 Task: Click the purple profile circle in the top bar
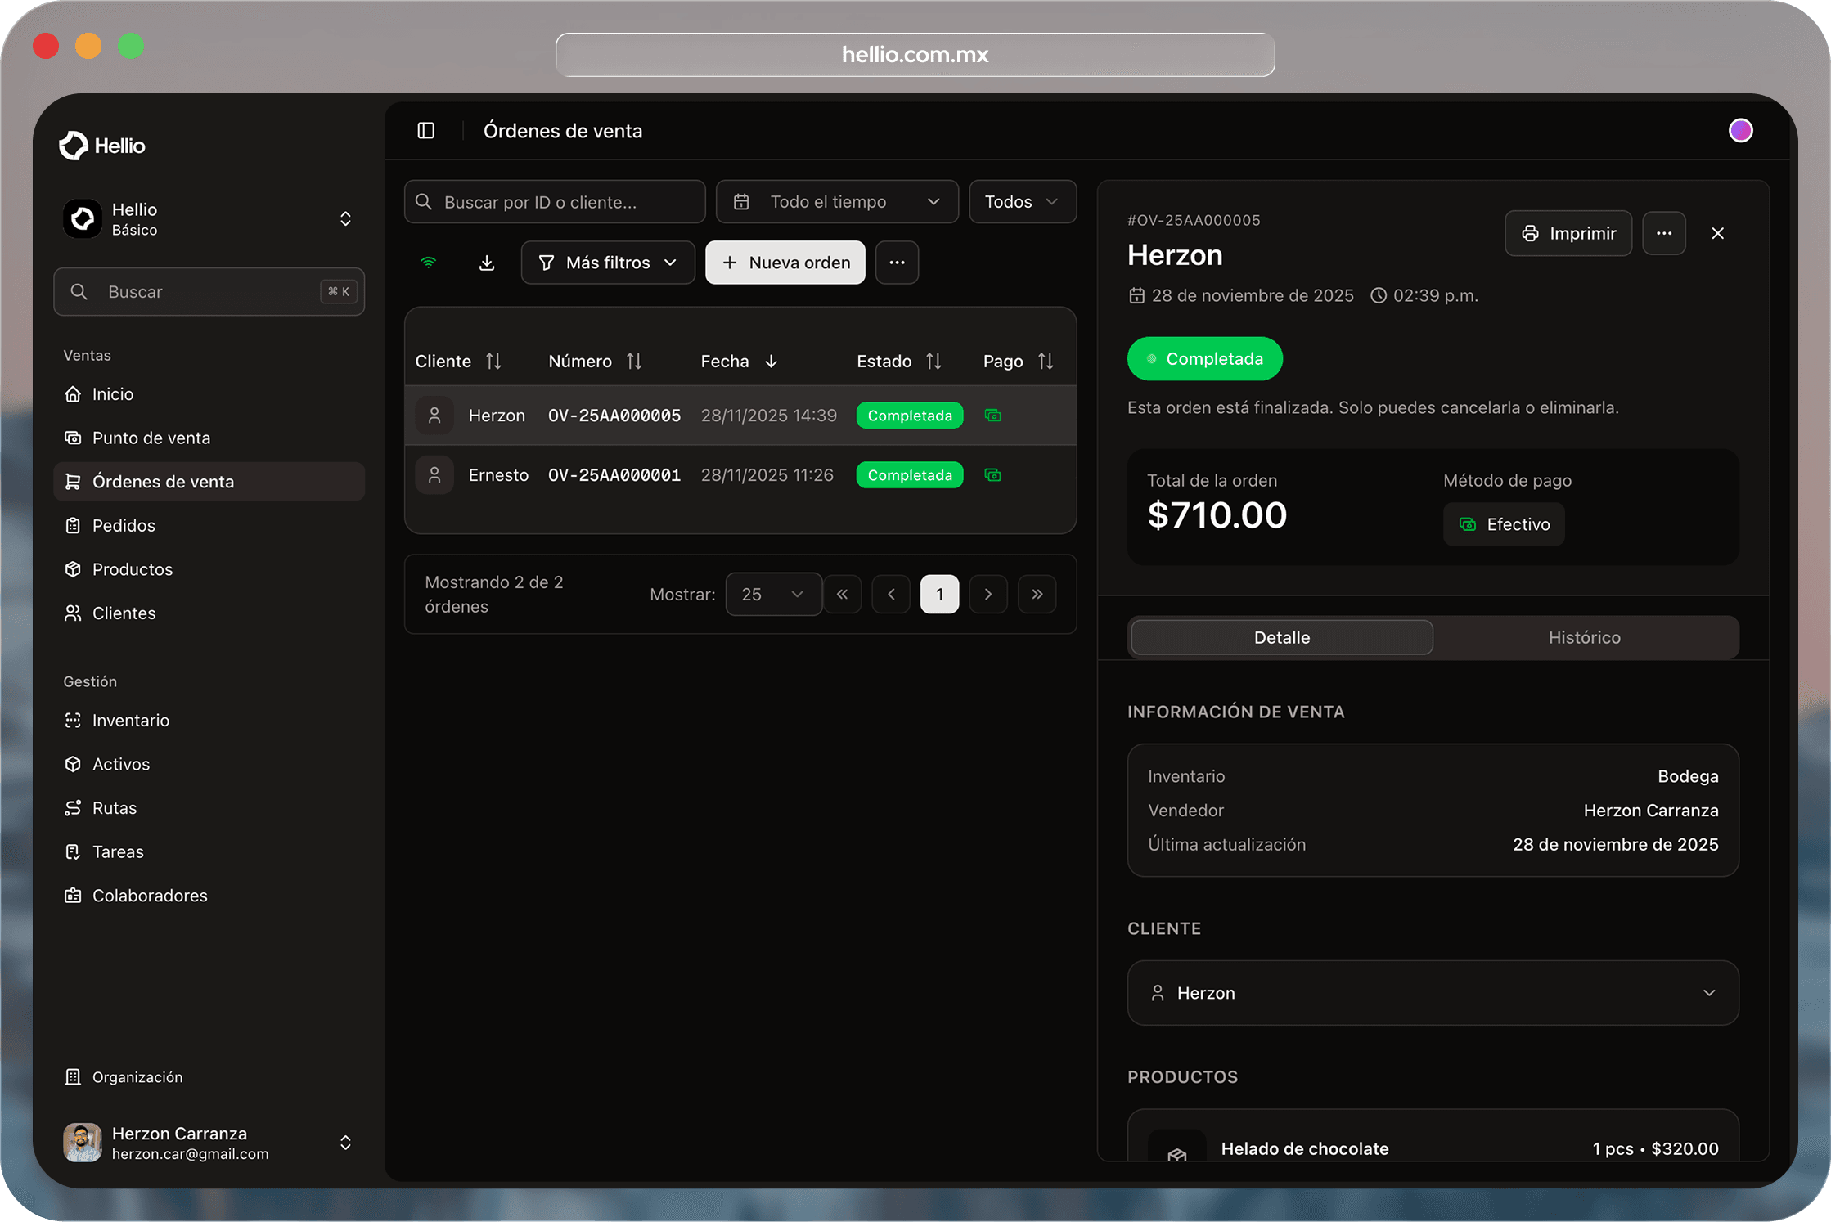(1741, 130)
